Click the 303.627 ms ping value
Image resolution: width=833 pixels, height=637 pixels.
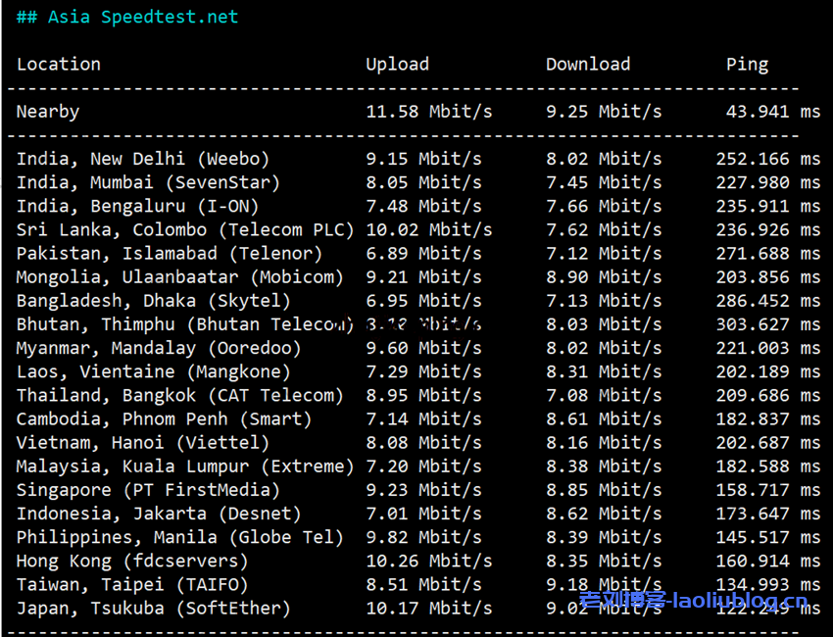coord(768,324)
